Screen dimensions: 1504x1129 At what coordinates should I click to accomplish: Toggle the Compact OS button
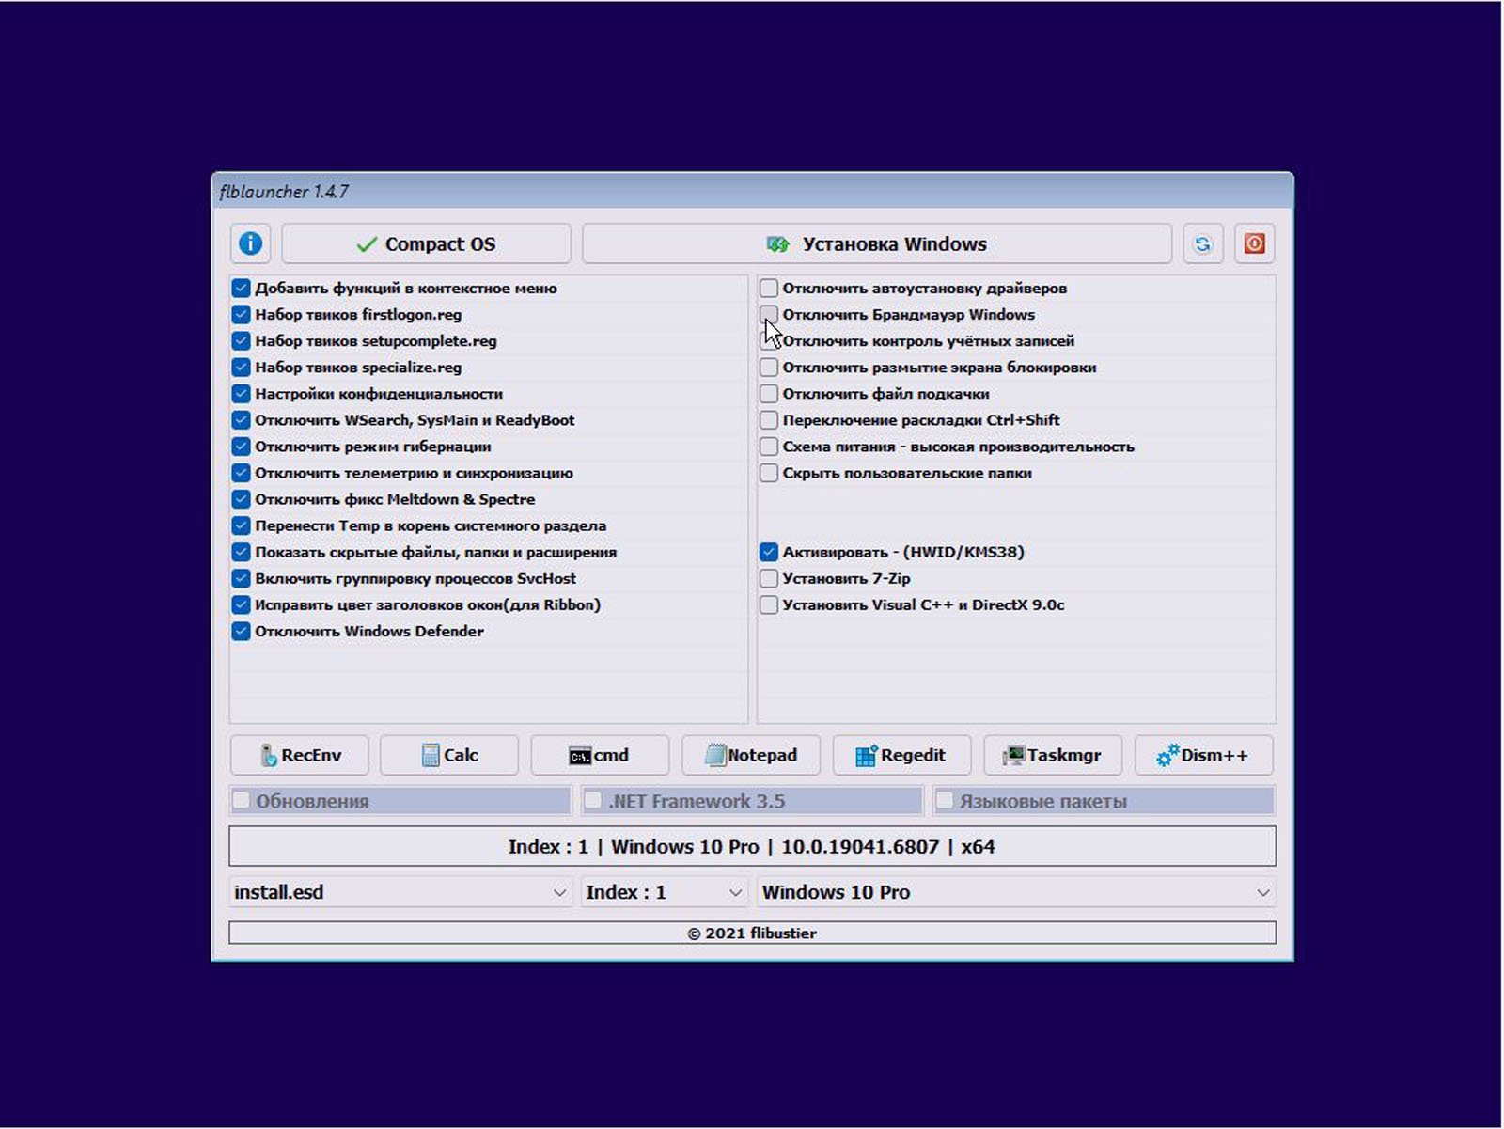pos(426,244)
